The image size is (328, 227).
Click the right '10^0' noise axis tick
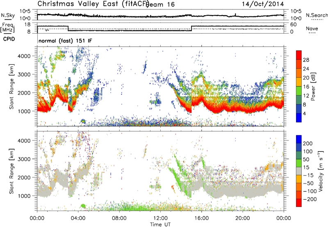[296, 18]
